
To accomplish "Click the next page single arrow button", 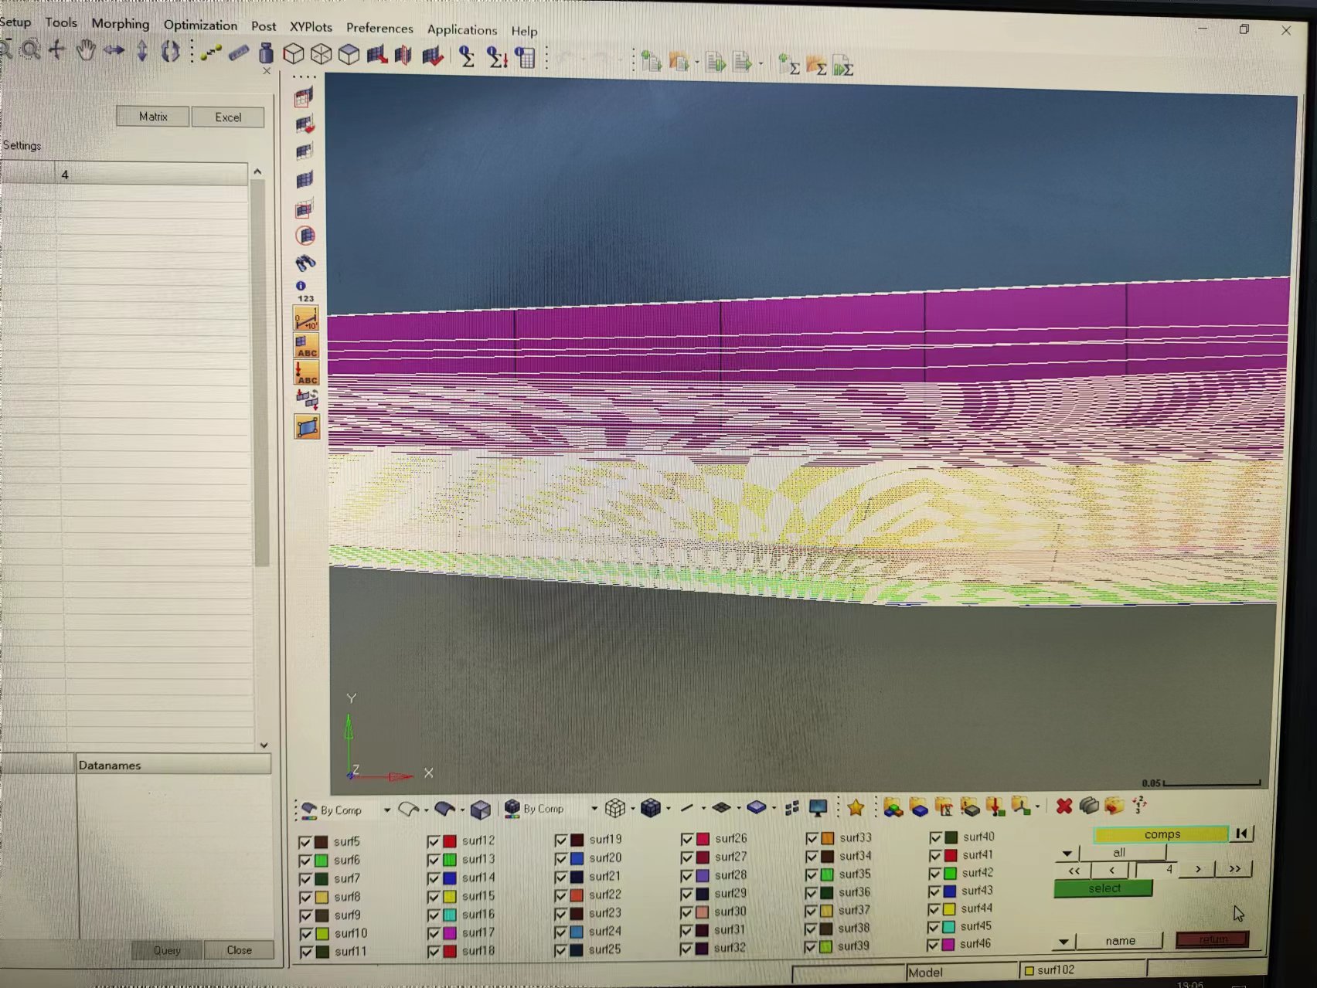I will pos(1198,870).
